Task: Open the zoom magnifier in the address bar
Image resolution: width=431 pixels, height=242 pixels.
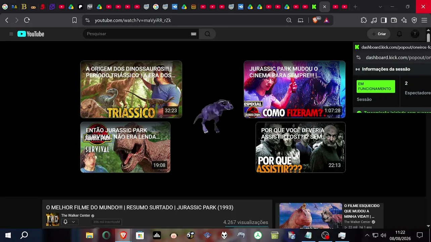Action: tap(289, 20)
